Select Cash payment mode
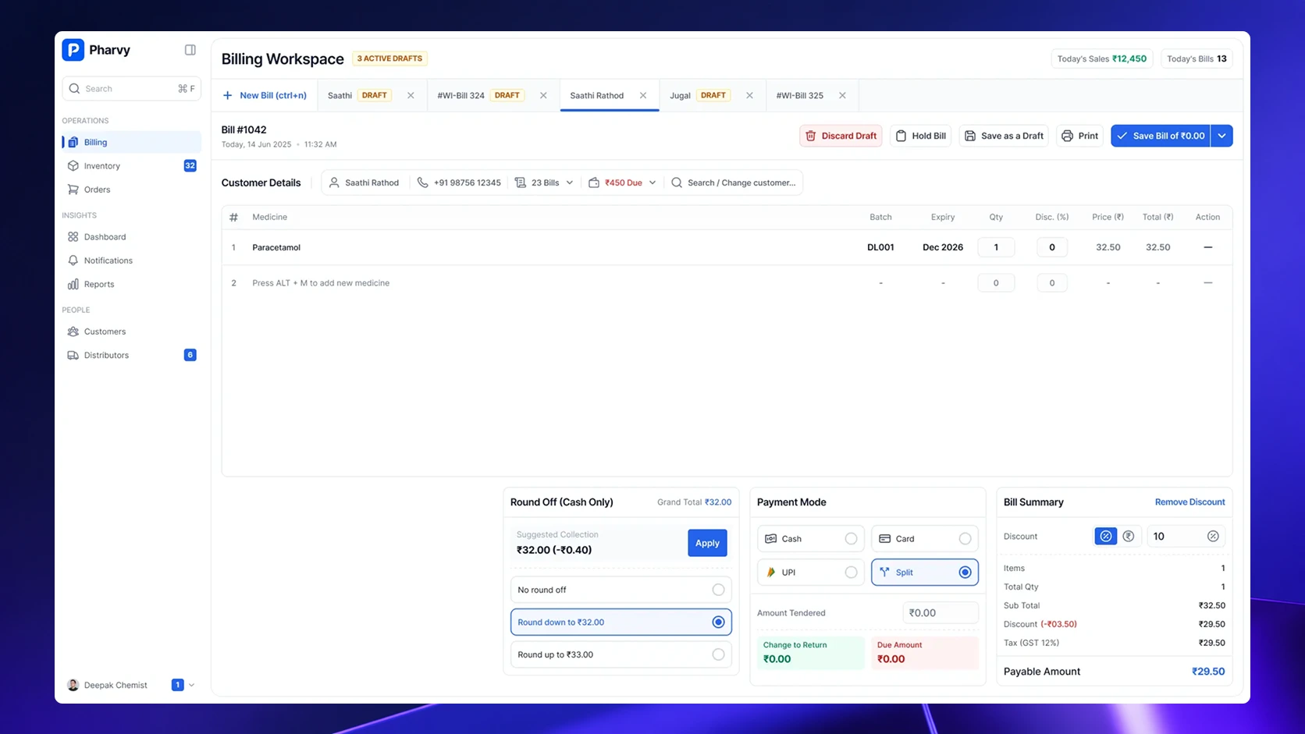Screen dimensions: 1305x734 811,539
